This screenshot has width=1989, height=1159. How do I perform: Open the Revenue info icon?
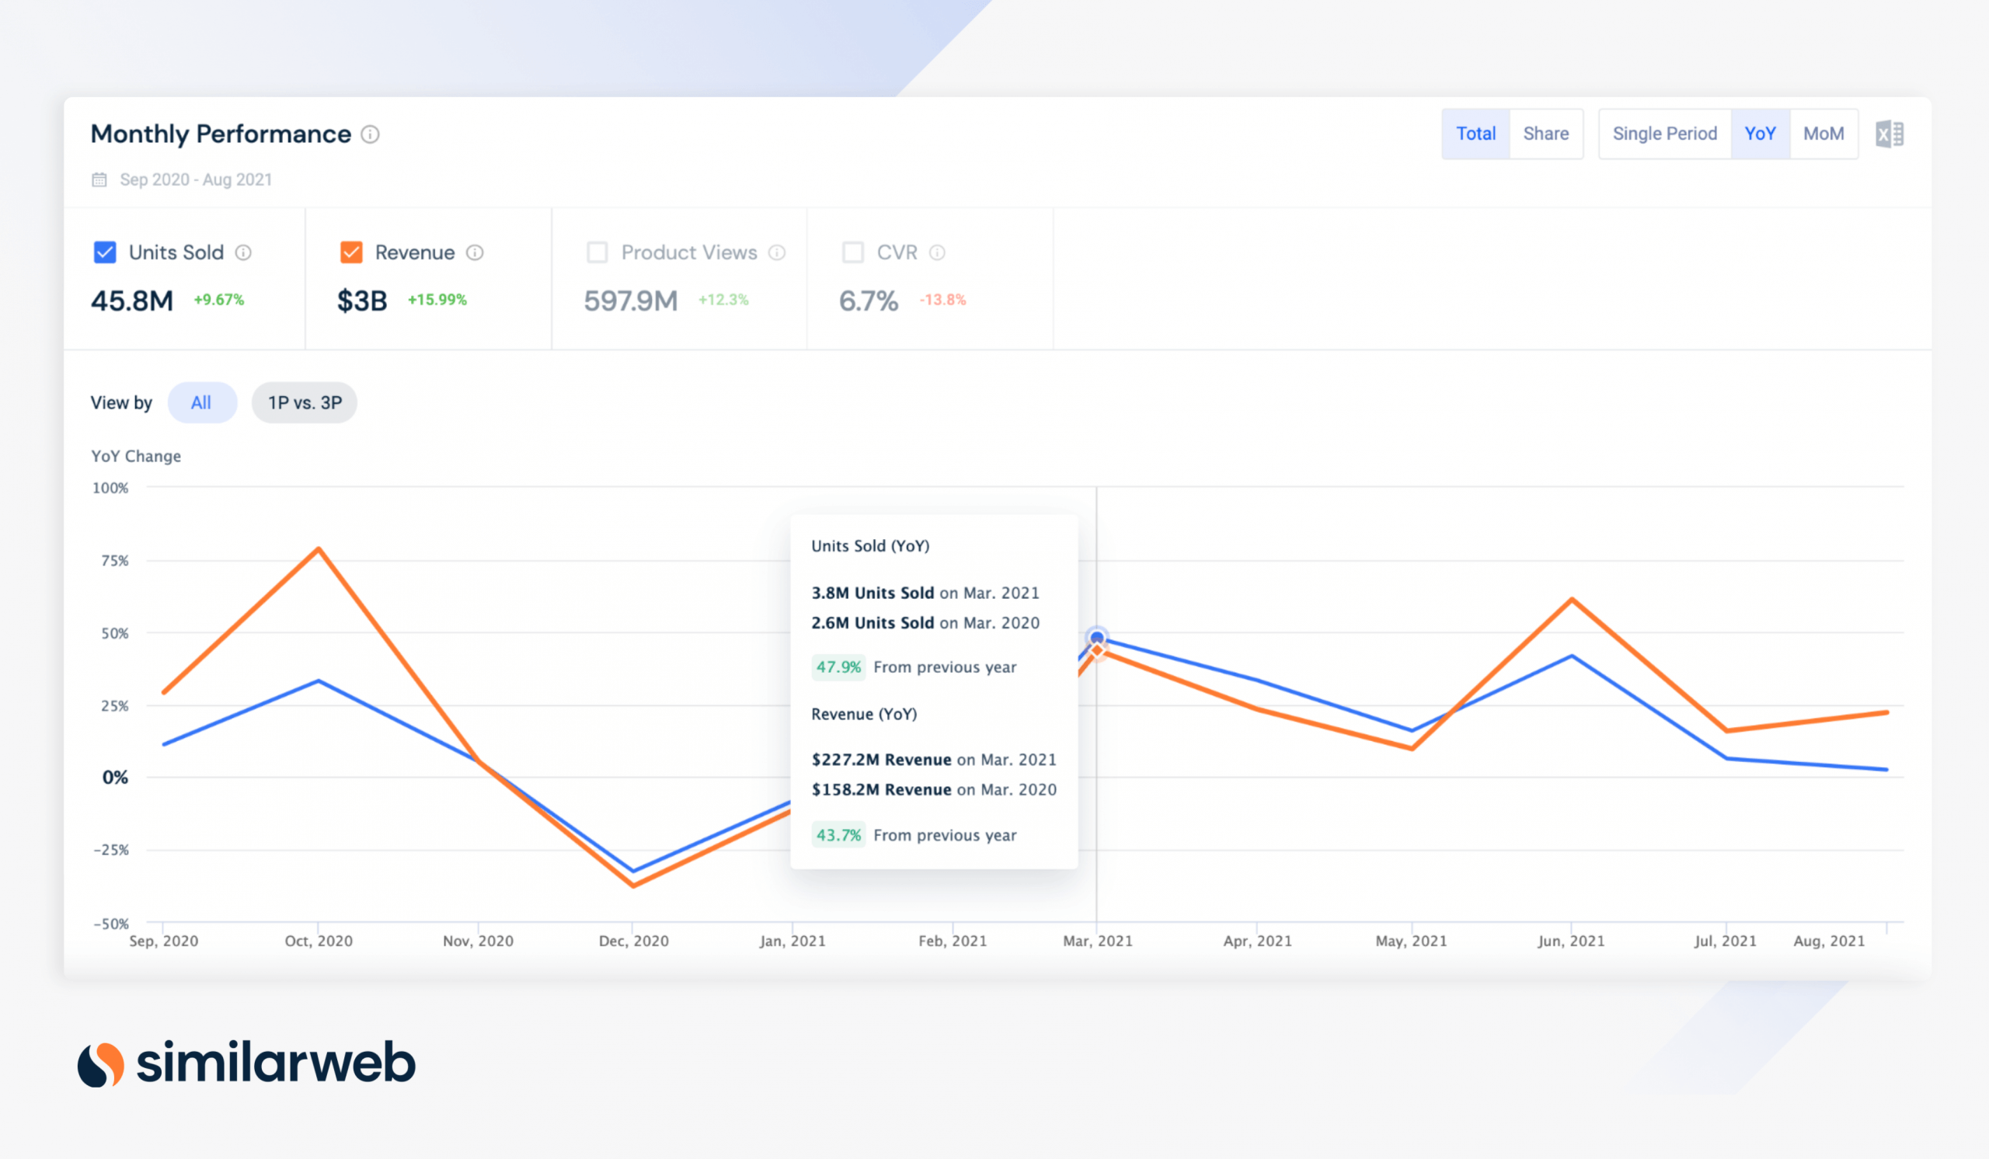coord(475,252)
